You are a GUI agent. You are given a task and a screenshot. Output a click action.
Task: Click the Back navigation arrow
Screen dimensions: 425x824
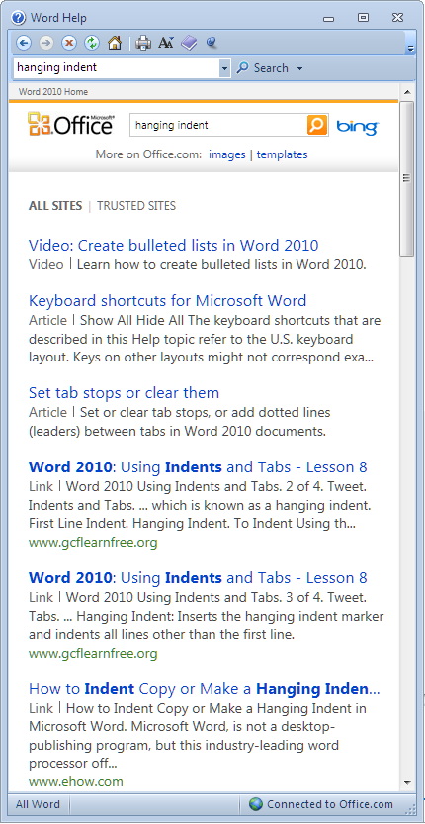pyautogui.click(x=24, y=43)
